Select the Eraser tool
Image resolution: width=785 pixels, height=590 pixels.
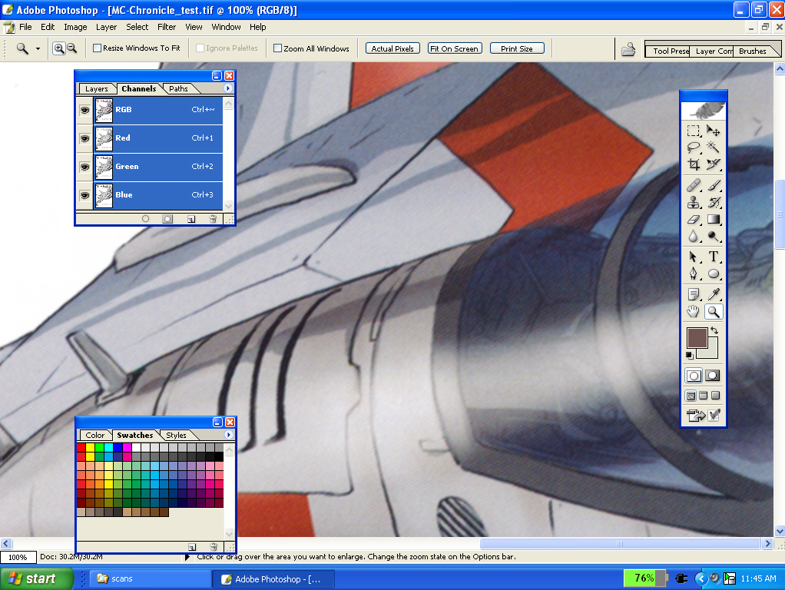pyautogui.click(x=694, y=220)
